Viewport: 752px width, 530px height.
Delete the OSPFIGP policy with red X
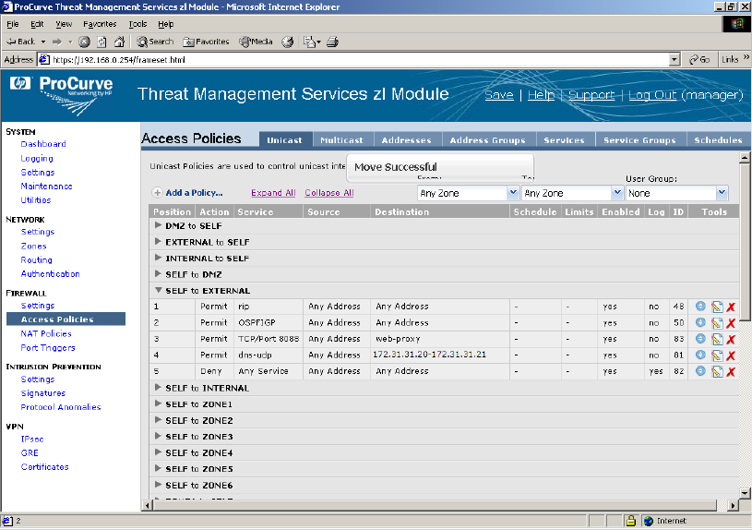coord(731,323)
